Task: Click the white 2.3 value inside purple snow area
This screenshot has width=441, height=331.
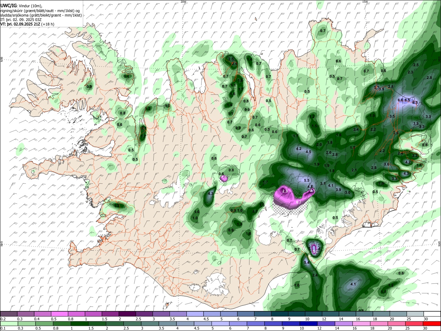Action: [x=285, y=191]
